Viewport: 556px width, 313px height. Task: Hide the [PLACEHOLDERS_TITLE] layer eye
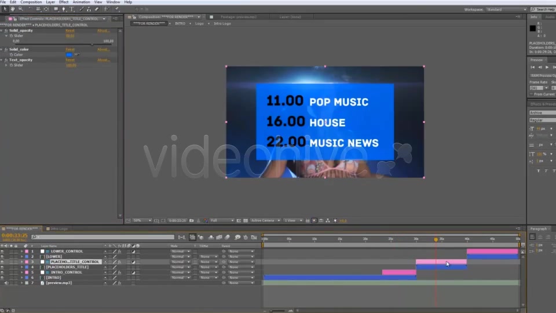pos(2,267)
